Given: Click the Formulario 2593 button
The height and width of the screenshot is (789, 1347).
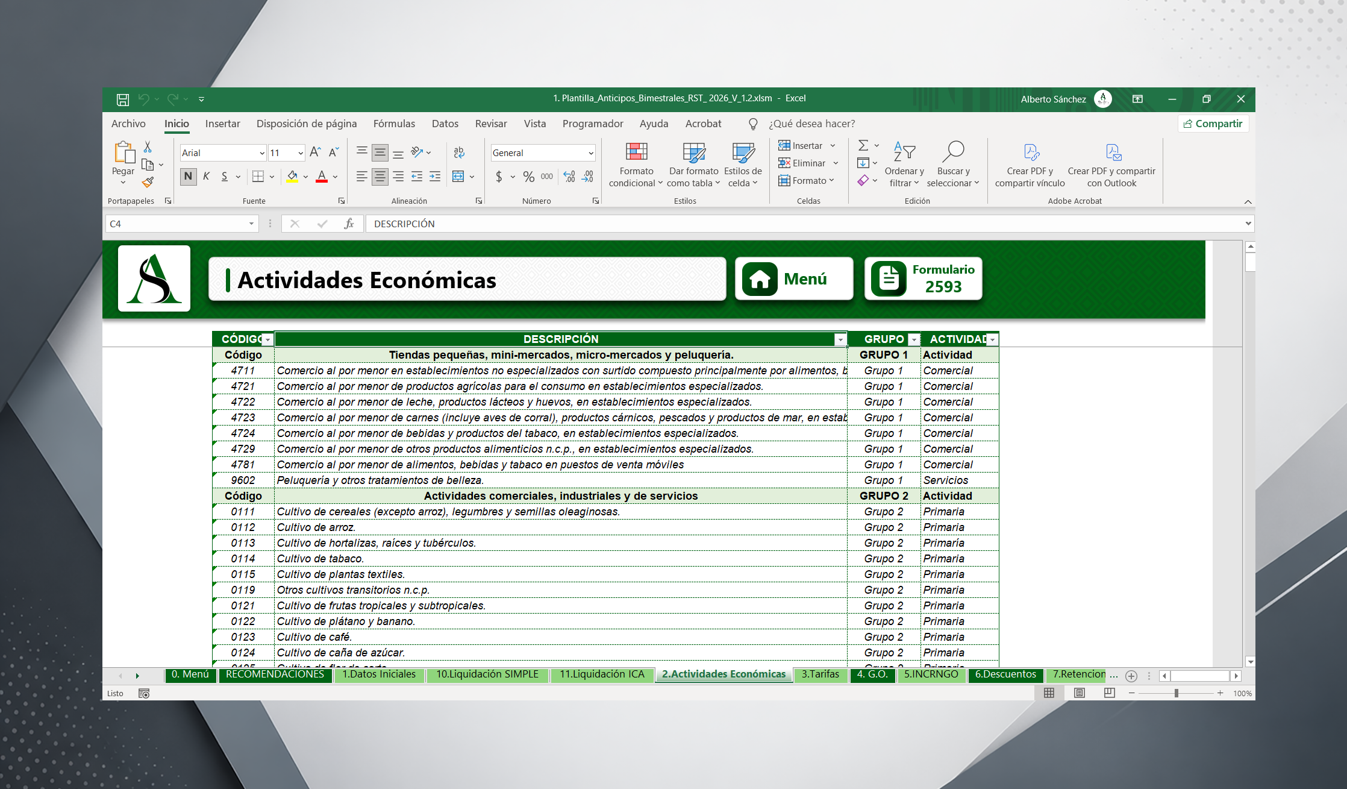Looking at the screenshot, I should [923, 278].
